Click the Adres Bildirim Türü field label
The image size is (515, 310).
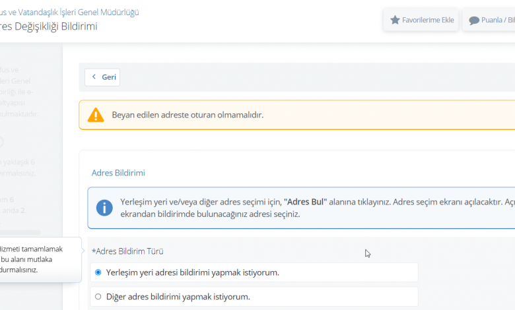coord(127,251)
